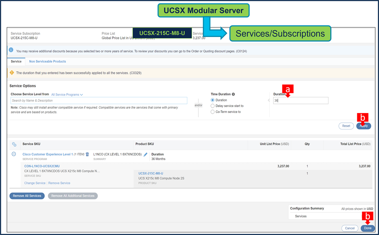
Task: Select Co-Term service to option
Action: coord(212,112)
